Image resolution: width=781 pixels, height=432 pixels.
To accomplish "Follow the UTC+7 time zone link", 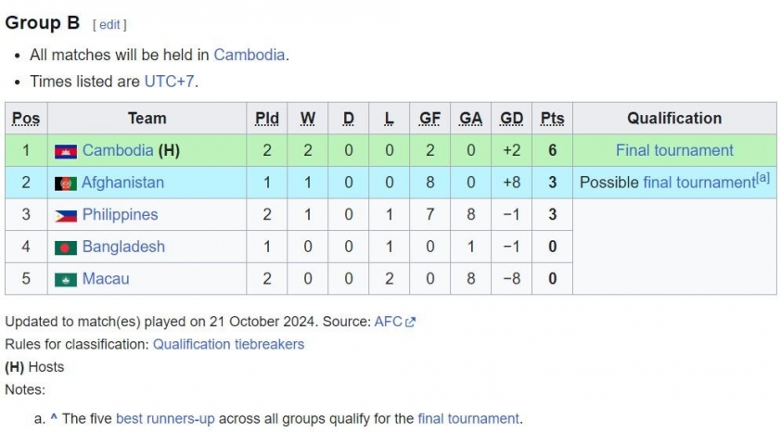I will (169, 82).
